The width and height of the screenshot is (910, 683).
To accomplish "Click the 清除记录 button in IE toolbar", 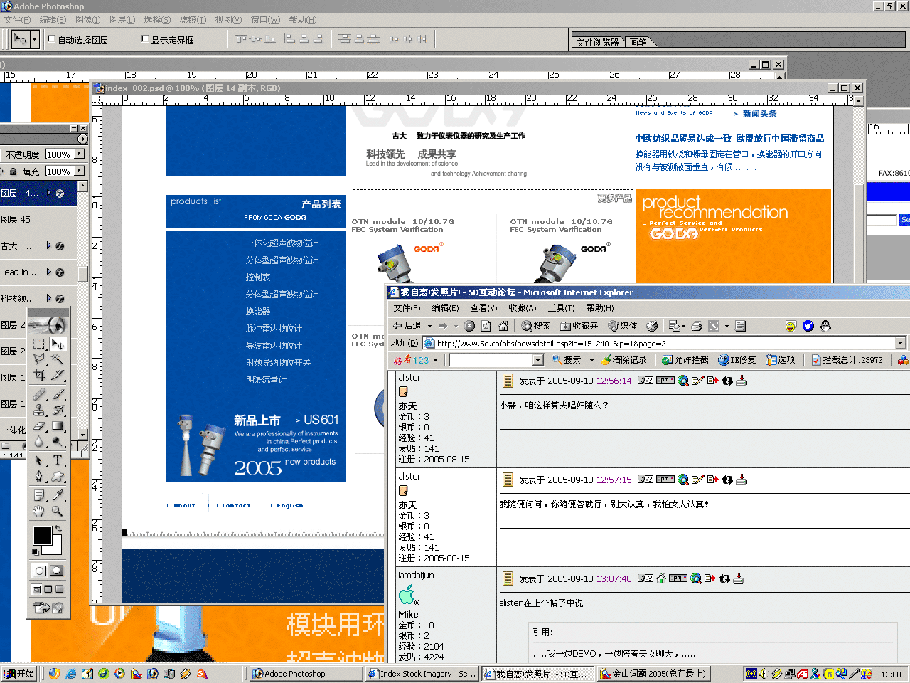I will point(624,360).
